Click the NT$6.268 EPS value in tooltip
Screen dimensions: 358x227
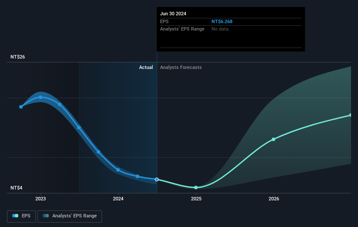tap(222, 21)
